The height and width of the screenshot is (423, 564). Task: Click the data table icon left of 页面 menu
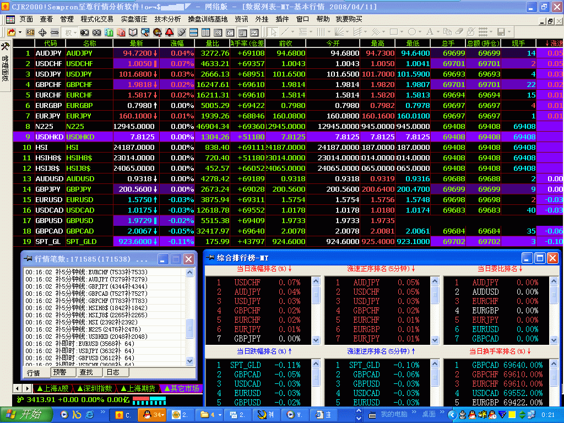10,19
